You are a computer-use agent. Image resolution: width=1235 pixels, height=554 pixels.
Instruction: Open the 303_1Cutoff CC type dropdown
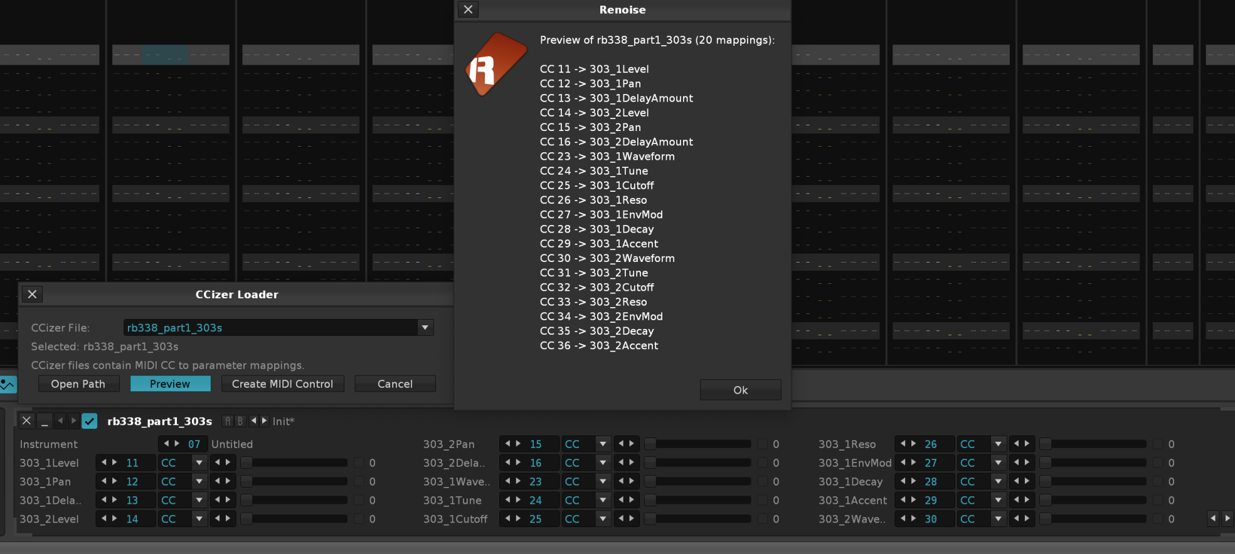click(x=603, y=519)
